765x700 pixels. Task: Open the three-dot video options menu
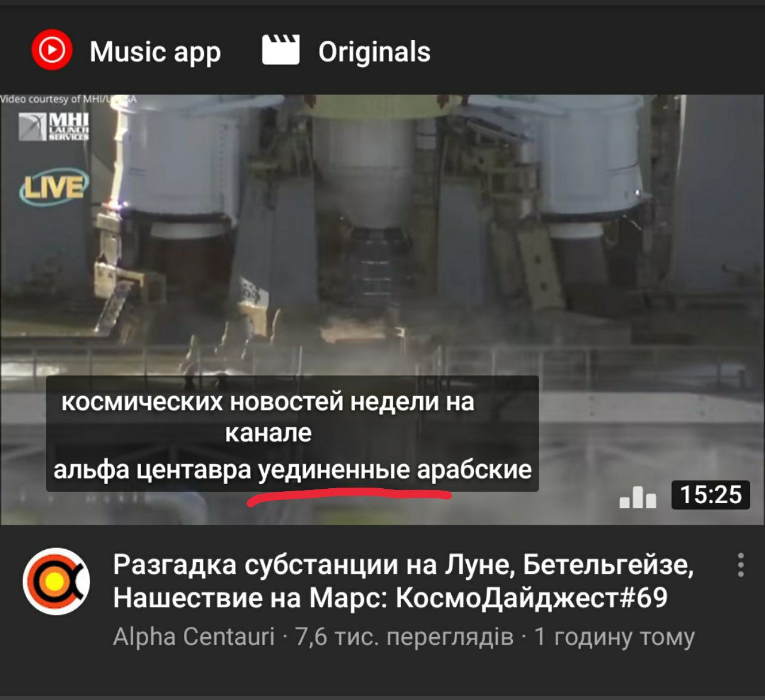(741, 565)
